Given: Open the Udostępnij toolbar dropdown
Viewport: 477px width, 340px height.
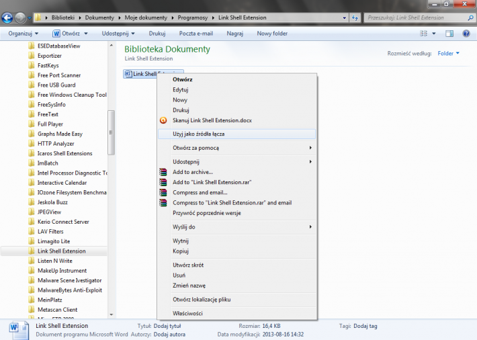Looking at the screenshot, I should point(118,34).
